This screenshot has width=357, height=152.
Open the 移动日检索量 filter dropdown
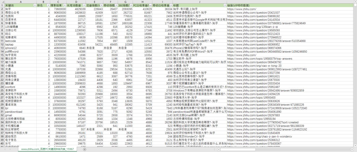171,6
